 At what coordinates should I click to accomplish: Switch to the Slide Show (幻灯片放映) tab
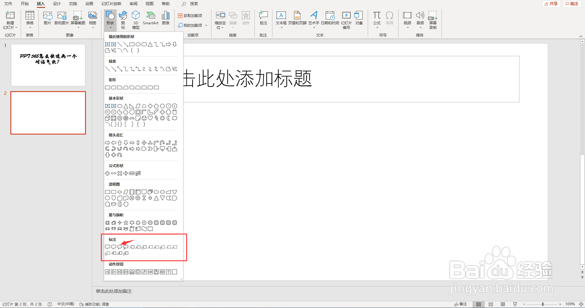click(112, 4)
